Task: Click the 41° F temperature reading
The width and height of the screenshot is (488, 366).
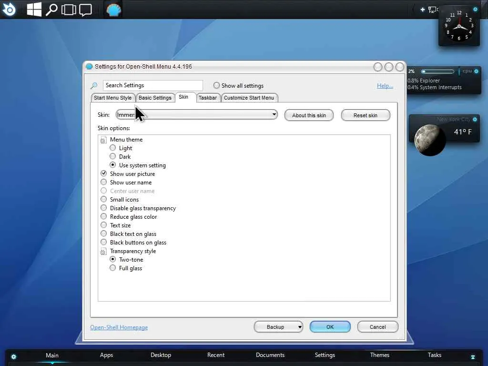Action: tap(463, 132)
